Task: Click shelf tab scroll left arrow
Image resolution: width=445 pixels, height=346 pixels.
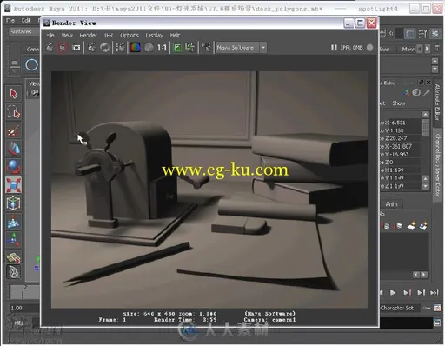Action: click(x=420, y=49)
